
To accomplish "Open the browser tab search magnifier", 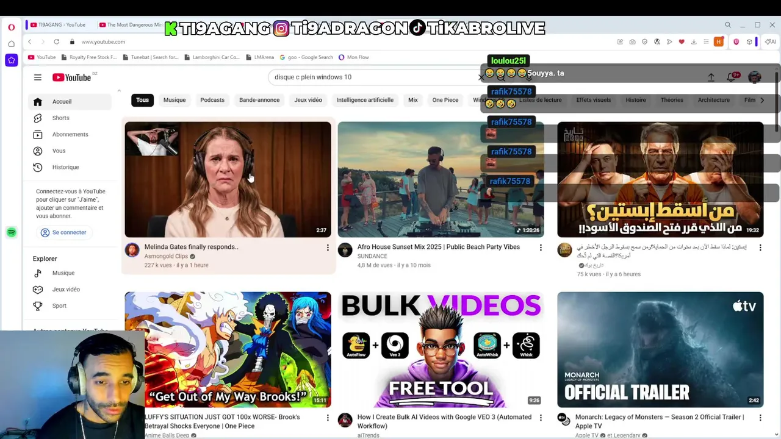I will [728, 25].
